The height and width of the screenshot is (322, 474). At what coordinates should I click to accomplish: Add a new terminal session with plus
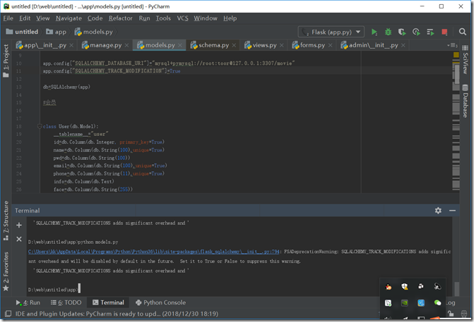[19, 225]
